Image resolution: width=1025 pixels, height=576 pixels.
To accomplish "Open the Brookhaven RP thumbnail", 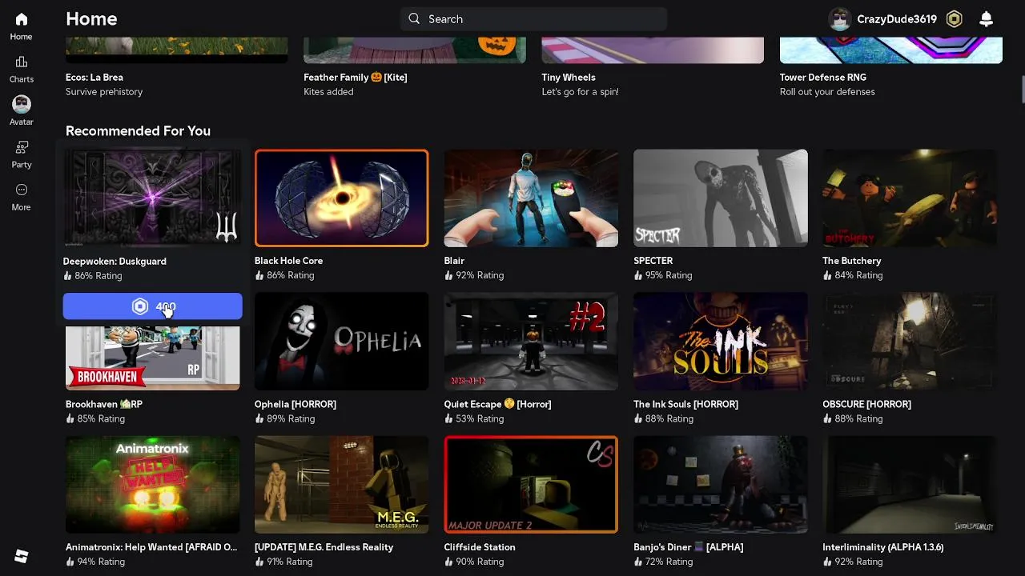I will pyautogui.click(x=152, y=358).
